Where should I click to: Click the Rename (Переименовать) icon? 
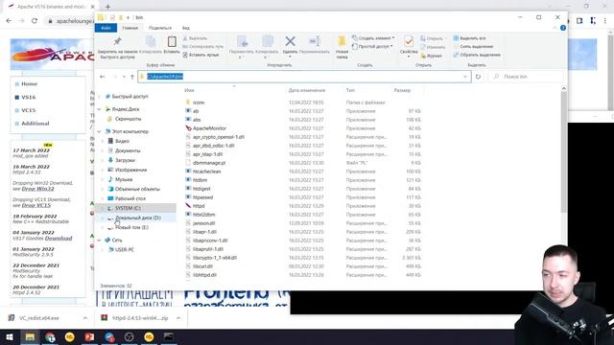point(314,41)
